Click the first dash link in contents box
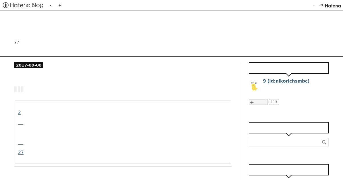The image size is (343, 180). point(21,124)
